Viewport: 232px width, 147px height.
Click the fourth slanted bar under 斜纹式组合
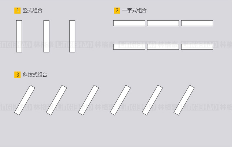(x=120, y=100)
